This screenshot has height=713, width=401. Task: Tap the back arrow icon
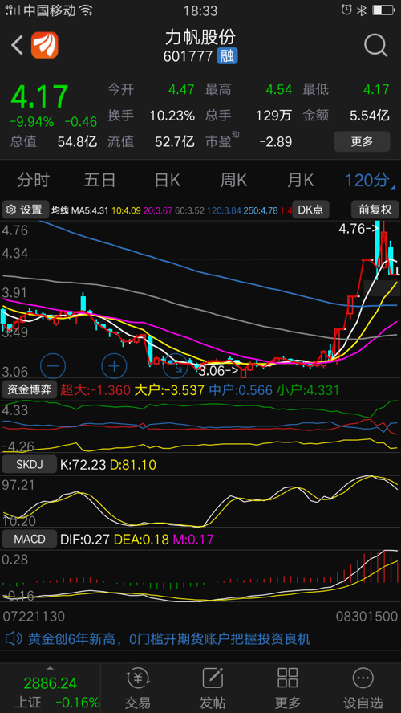coord(18,45)
